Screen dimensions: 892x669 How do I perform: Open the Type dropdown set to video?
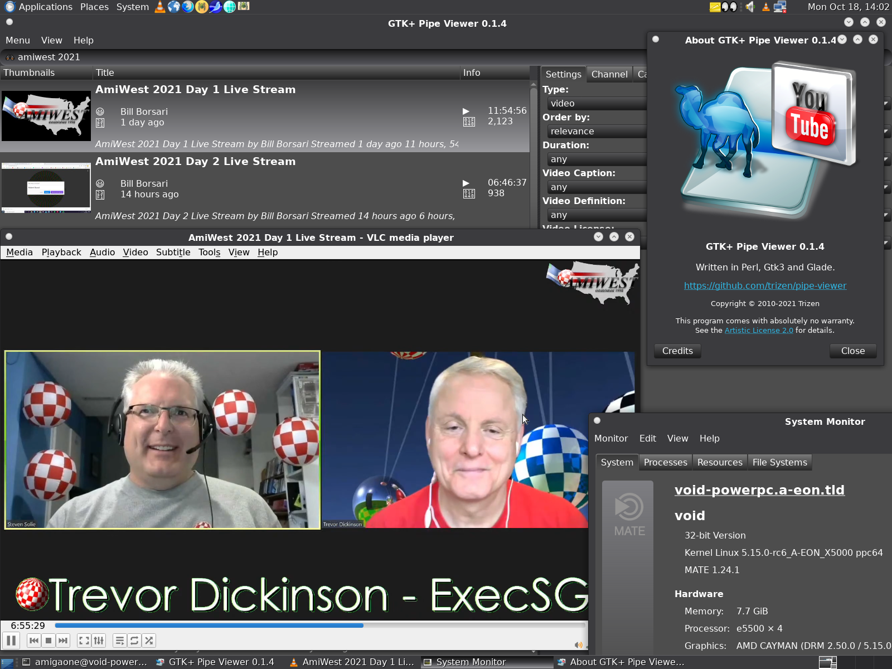click(x=597, y=103)
